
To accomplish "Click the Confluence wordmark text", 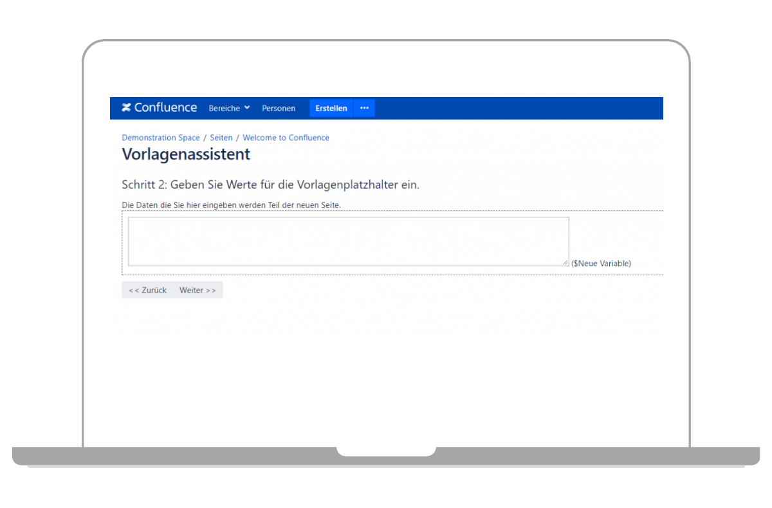I will (165, 108).
